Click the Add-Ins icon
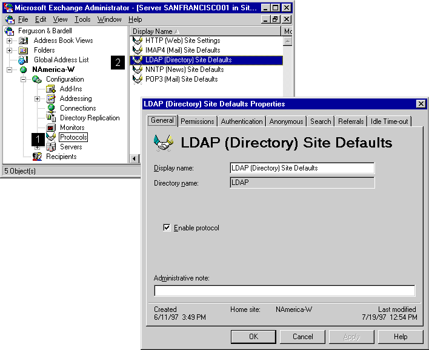 click(x=51, y=89)
